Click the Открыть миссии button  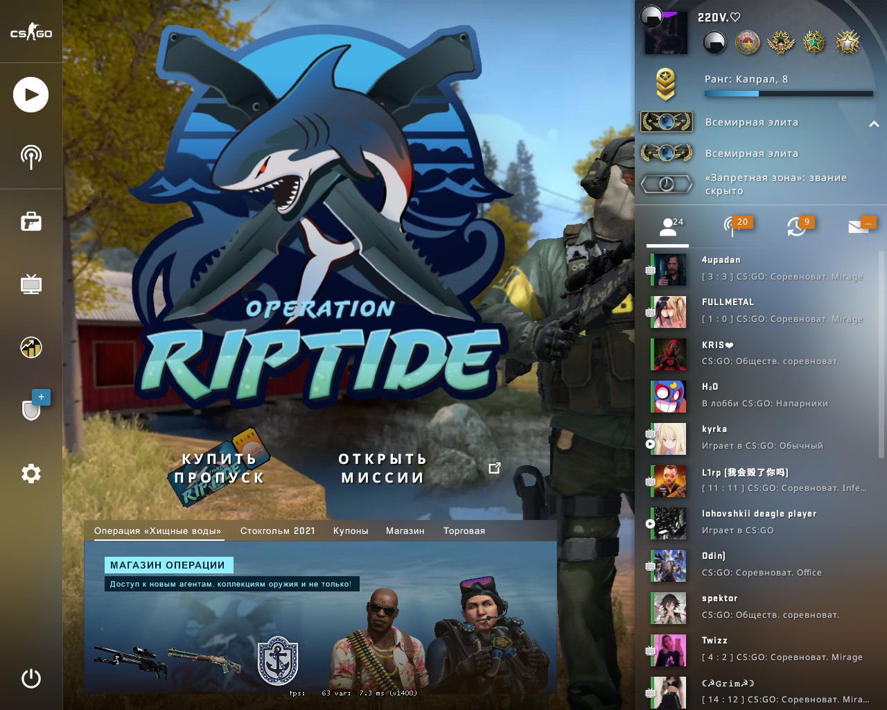click(383, 468)
